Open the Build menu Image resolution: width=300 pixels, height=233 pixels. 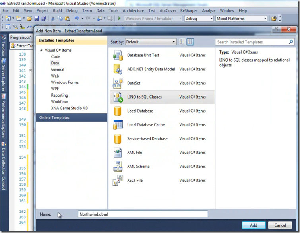tap(57, 10)
